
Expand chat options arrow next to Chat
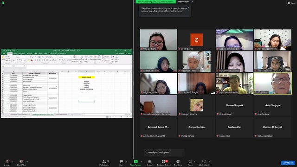(x=126, y=161)
